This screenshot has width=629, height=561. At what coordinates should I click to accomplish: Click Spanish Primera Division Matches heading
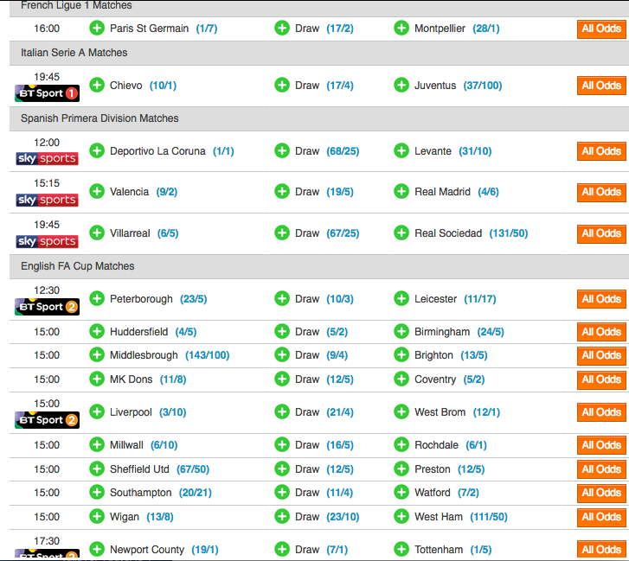tap(99, 118)
